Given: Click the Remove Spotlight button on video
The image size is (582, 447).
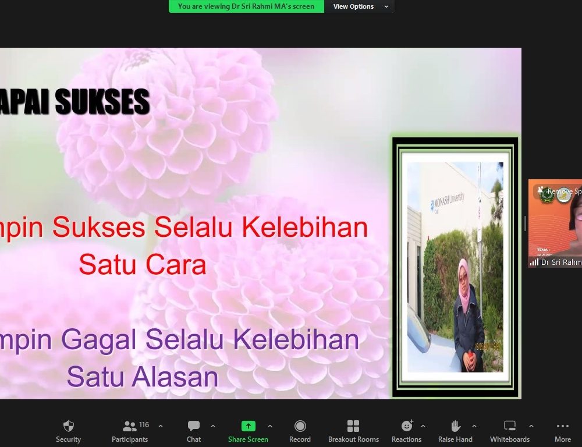Looking at the screenshot, I should [560, 191].
